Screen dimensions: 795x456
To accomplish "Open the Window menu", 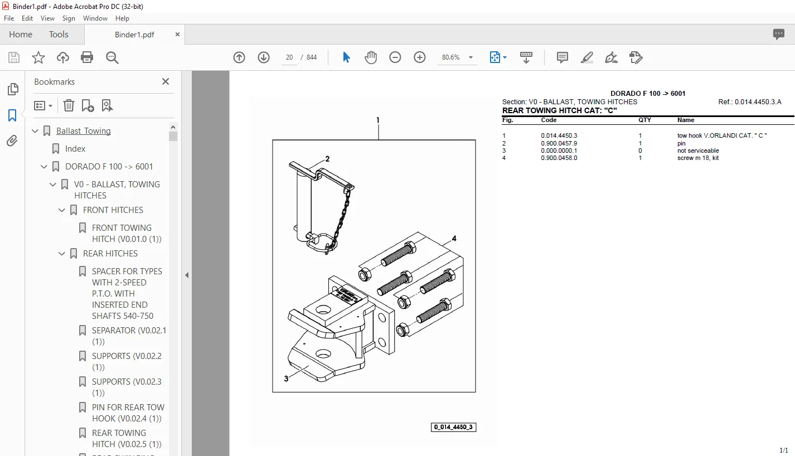I will click(95, 18).
